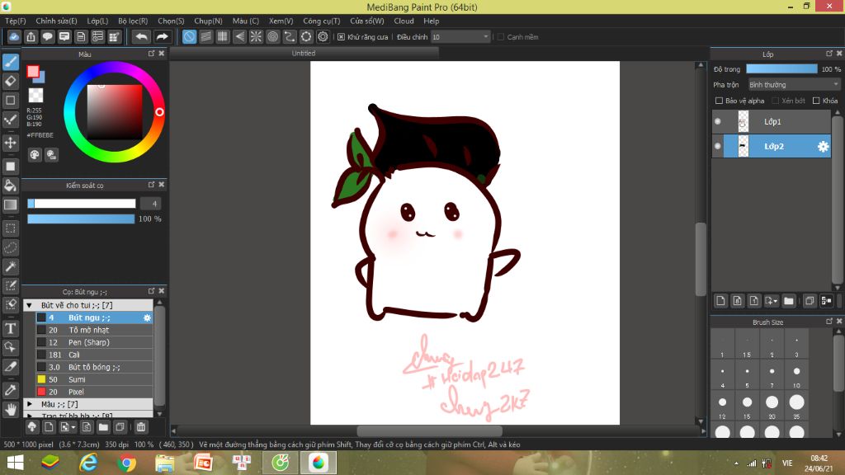Select the Brush tool in left toolbar

[10, 62]
